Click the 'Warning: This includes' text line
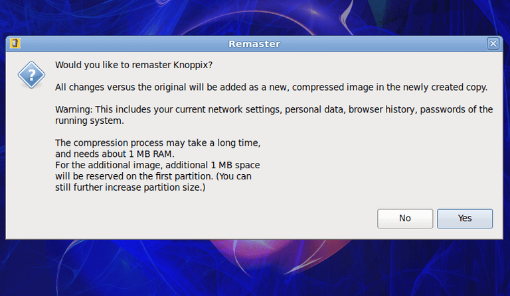 pos(274,110)
